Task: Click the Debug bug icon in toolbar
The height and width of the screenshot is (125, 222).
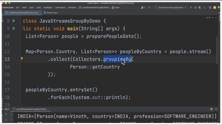Action: pyautogui.click(x=195, y=8)
